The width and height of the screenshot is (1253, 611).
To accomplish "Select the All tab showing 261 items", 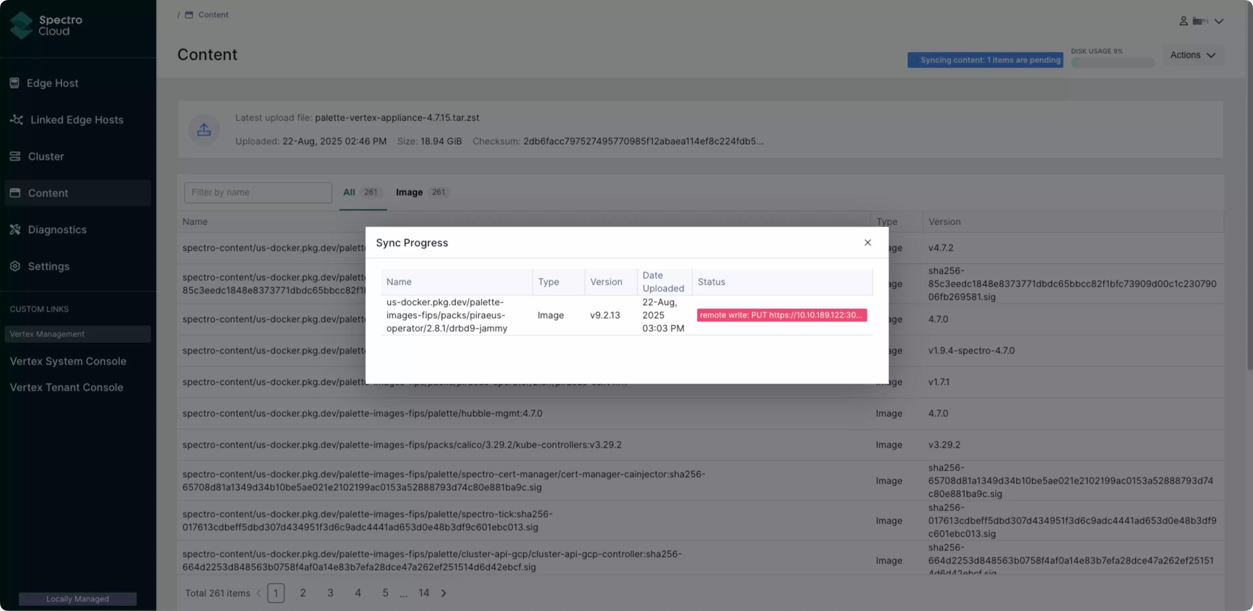I will [349, 192].
